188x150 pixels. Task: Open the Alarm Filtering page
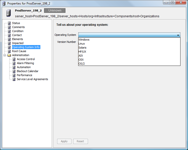(25, 63)
